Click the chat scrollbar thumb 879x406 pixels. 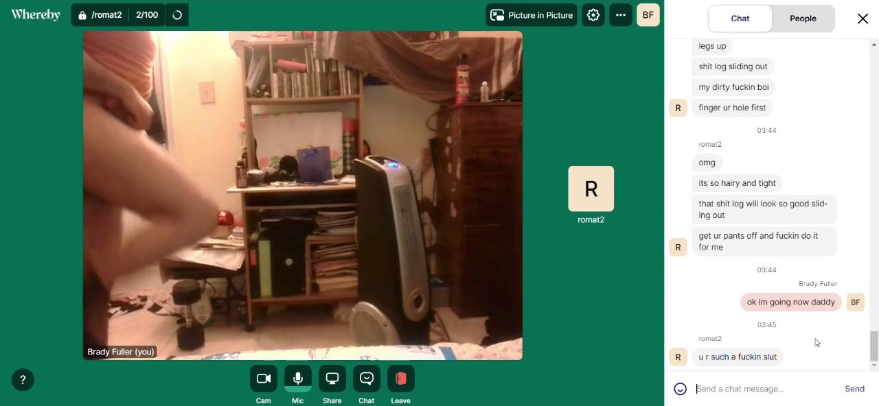click(x=874, y=346)
